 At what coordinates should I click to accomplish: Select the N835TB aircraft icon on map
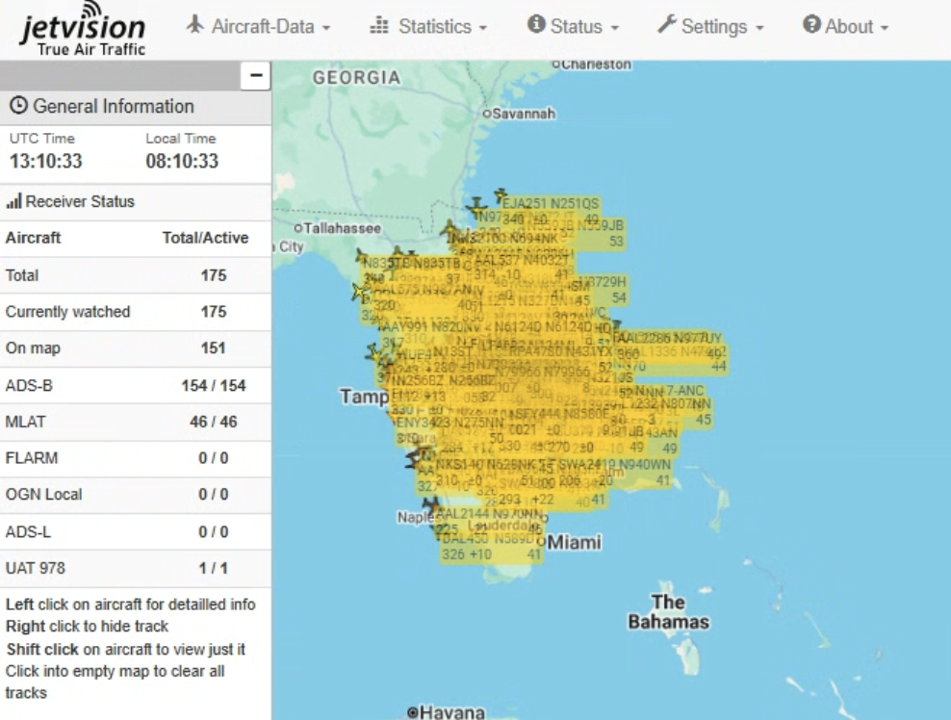click(361, 257)
